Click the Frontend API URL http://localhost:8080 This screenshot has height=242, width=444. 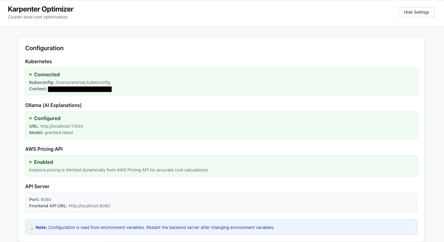tap(89, 206)
